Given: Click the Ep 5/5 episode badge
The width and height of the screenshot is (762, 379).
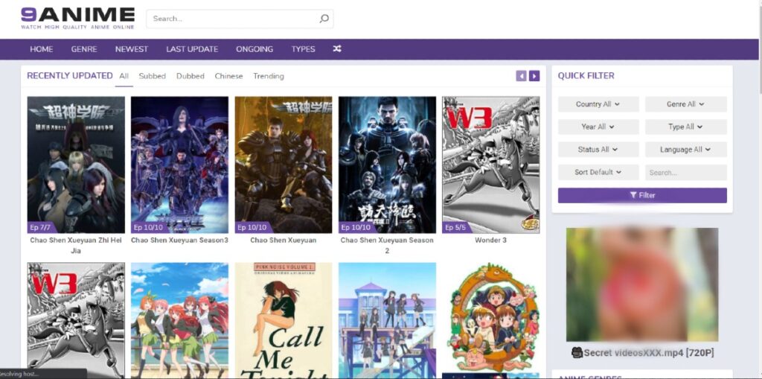Looking at the screenshot, I should (x=457, y=227).
